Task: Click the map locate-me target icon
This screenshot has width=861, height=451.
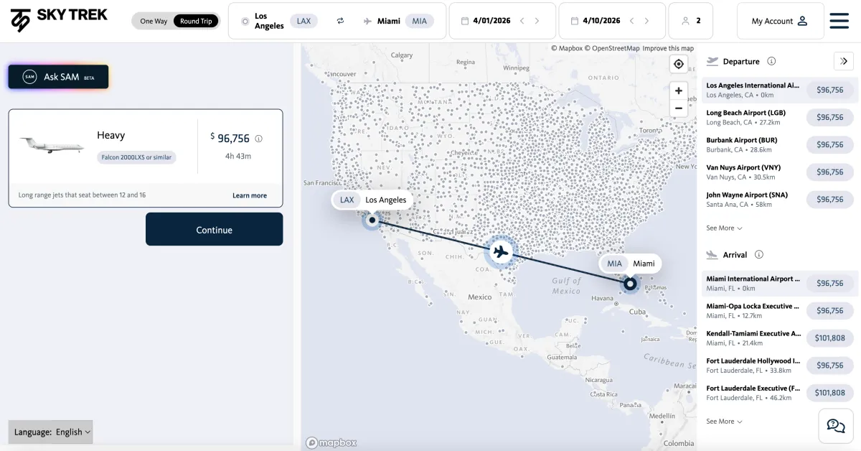Action: click(x=679, y=64)
